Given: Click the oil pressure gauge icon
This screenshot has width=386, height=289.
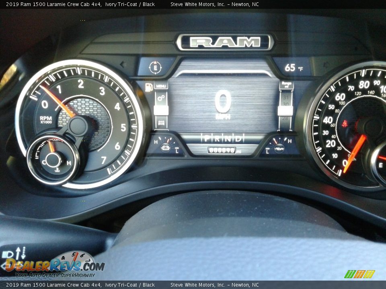Looking at the screenshot, I should (279, 147).
